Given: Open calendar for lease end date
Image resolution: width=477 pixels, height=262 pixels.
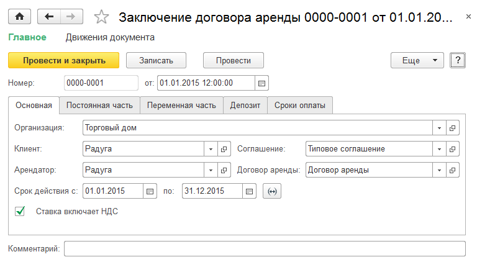Looking at the screenshot, I should click(249, 191).
